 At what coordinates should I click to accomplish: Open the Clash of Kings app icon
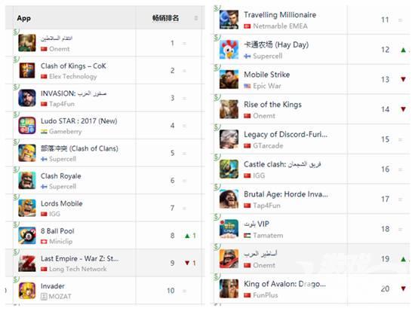point(27,71)
